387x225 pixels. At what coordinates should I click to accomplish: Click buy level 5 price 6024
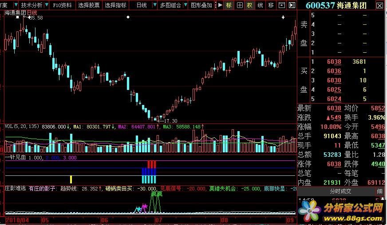(334, 99)
